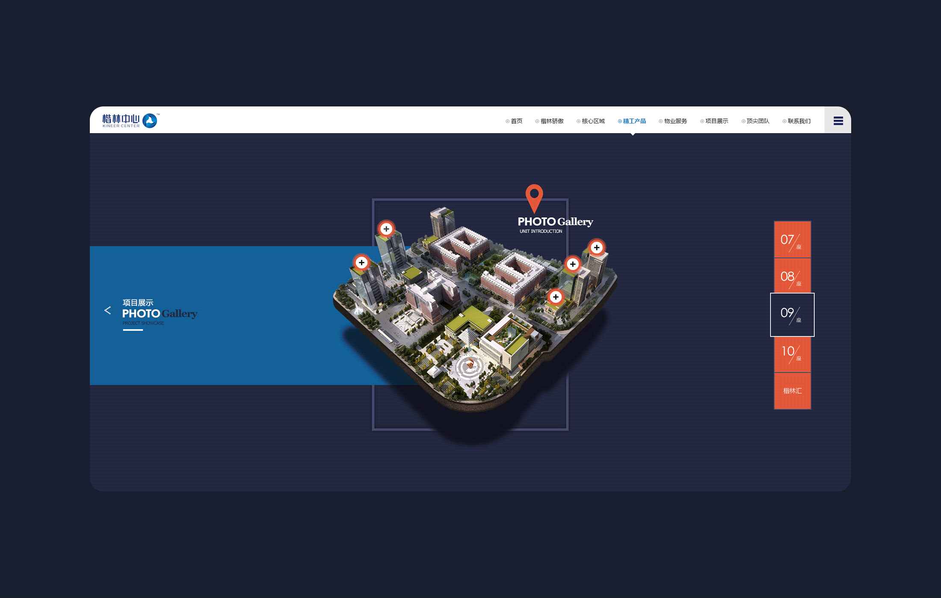The height and width of the screenshot is (598, 941).
Task: Click the left arrow beside 项目展示
Action: click(107, 310)
